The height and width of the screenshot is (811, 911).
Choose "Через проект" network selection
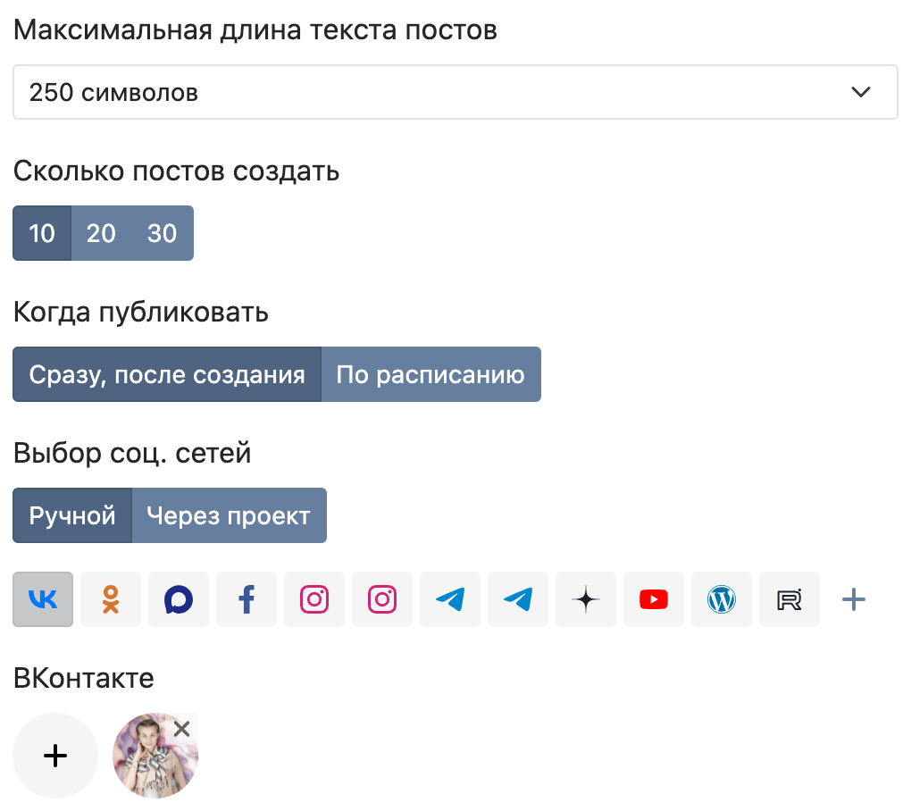pos(229,515)
